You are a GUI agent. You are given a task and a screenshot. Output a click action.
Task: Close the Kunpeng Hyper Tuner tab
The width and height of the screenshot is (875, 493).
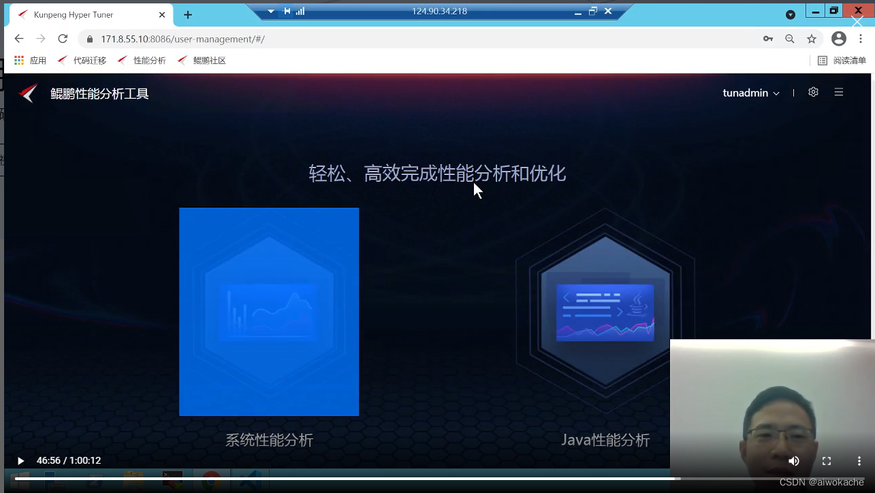(x=162, y=15)
